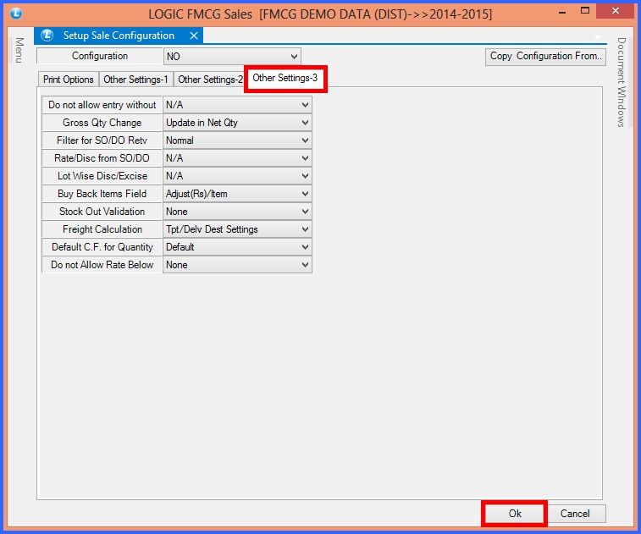Click the Gross Qty Change label
Screen dimensions: 641x534
pyautogui.click(x=102, y=123)
